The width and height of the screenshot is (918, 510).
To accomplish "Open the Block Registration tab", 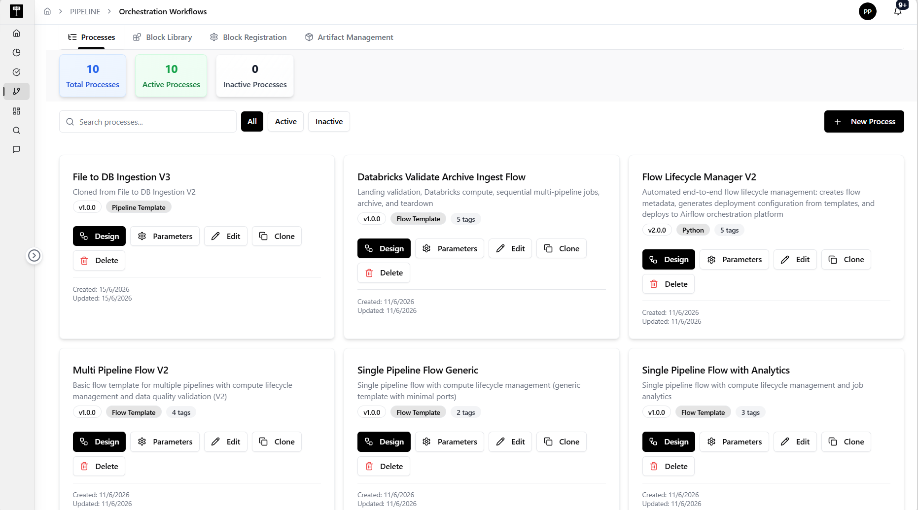I will click(x=248, y=37).
